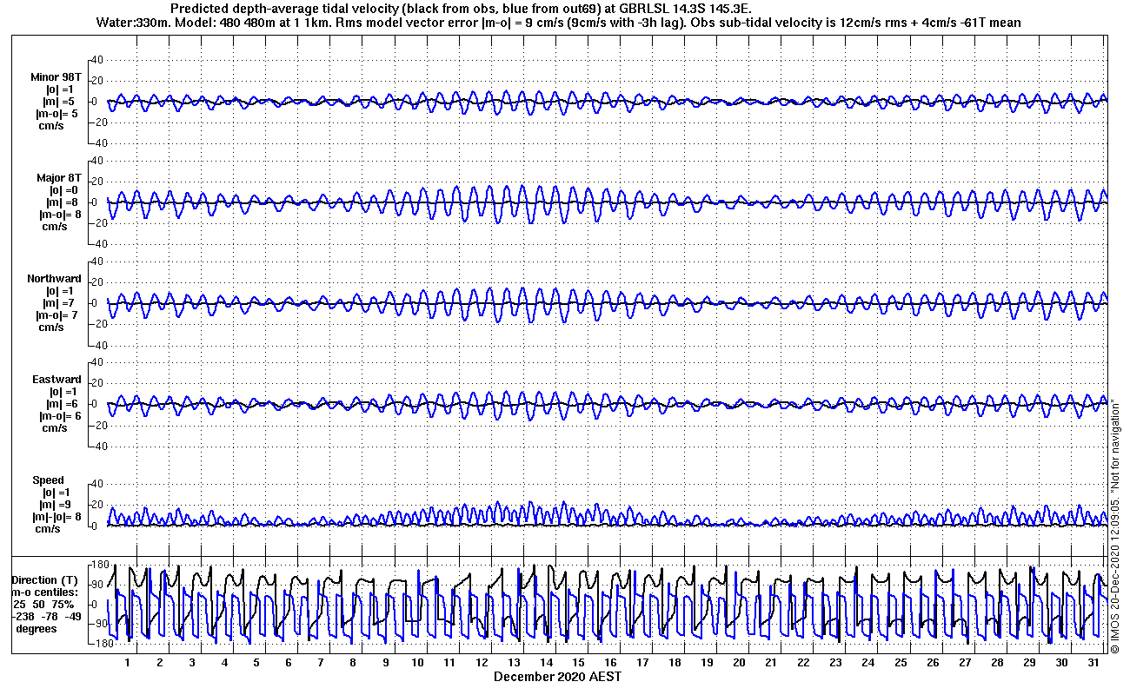Click the '40' top tick of Minor panel axis

click(97, 60)
